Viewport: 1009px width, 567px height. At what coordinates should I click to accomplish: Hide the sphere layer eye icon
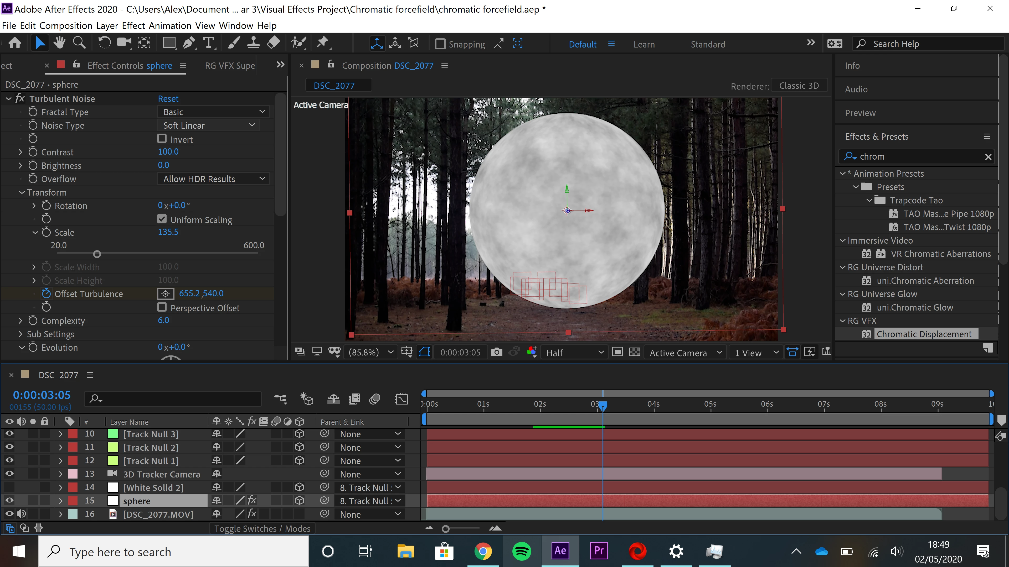pyautogui.click(x=9, y=501)
